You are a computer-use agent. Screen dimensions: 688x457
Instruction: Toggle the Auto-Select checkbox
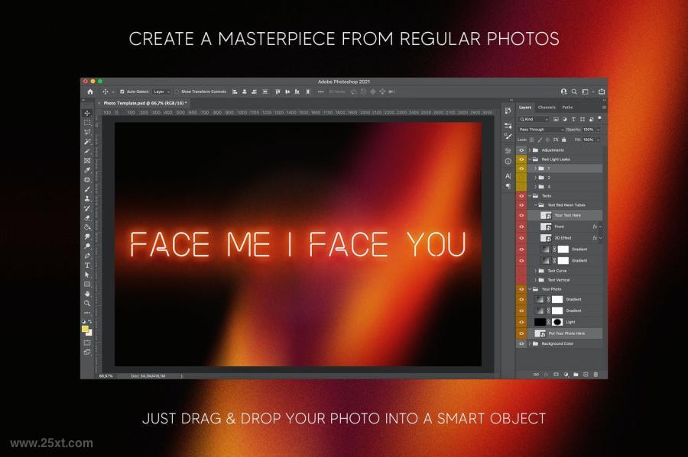[122, 92]
